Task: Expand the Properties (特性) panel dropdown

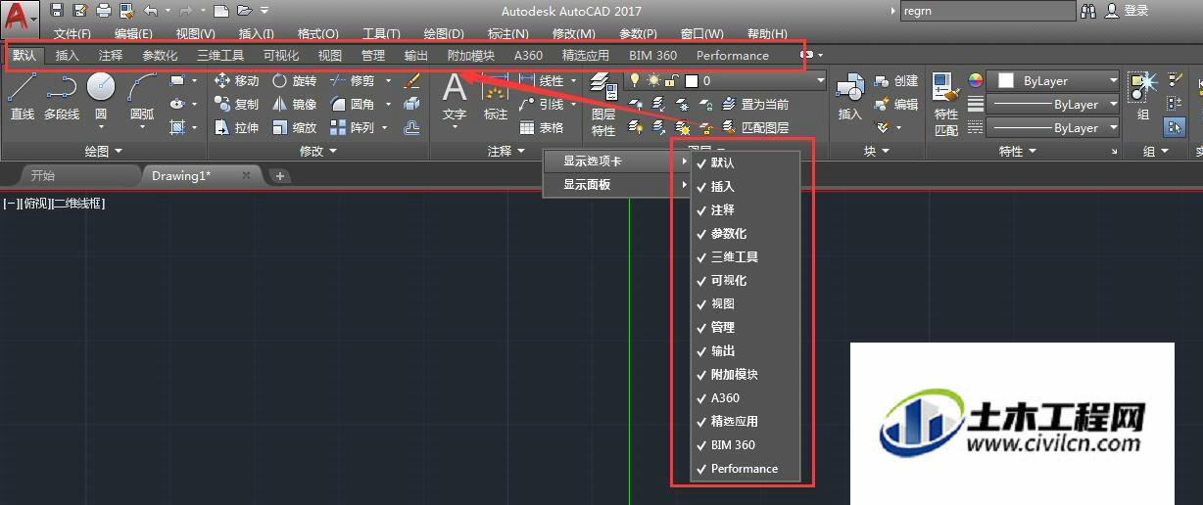Action: tap(1017, 152)
